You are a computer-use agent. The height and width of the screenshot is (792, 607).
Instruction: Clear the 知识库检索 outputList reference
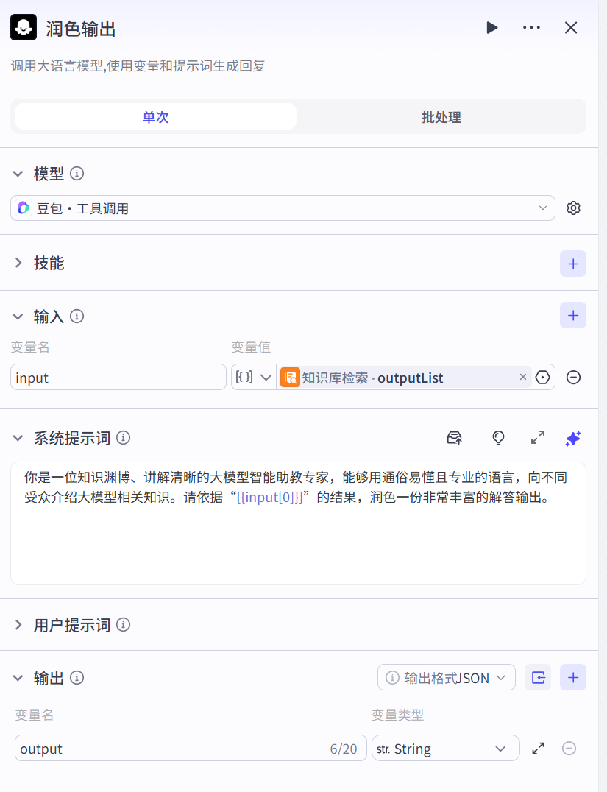pos(523,377)
